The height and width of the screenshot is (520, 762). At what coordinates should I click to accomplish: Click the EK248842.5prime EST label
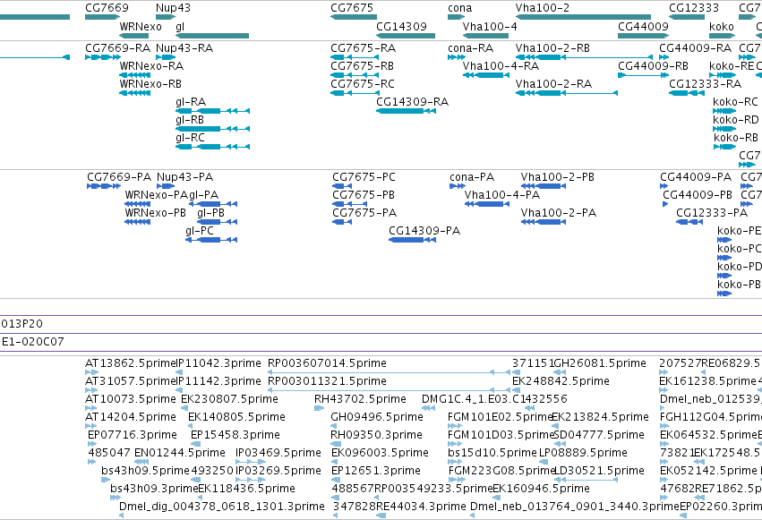pos(561,381)
